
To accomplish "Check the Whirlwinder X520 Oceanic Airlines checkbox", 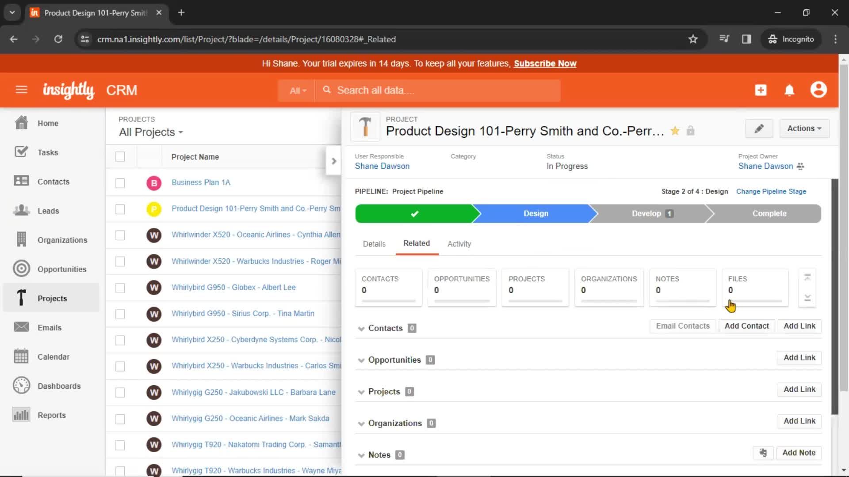I will click(120, 235).
